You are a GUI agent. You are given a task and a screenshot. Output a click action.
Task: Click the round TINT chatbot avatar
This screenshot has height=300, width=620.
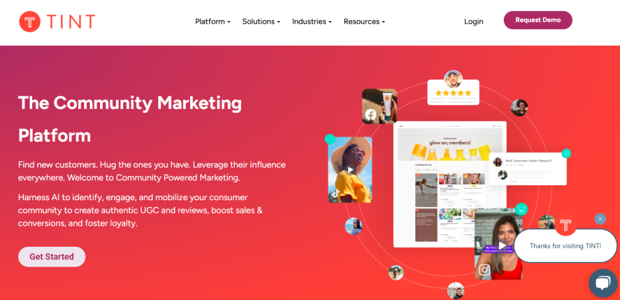566,225
